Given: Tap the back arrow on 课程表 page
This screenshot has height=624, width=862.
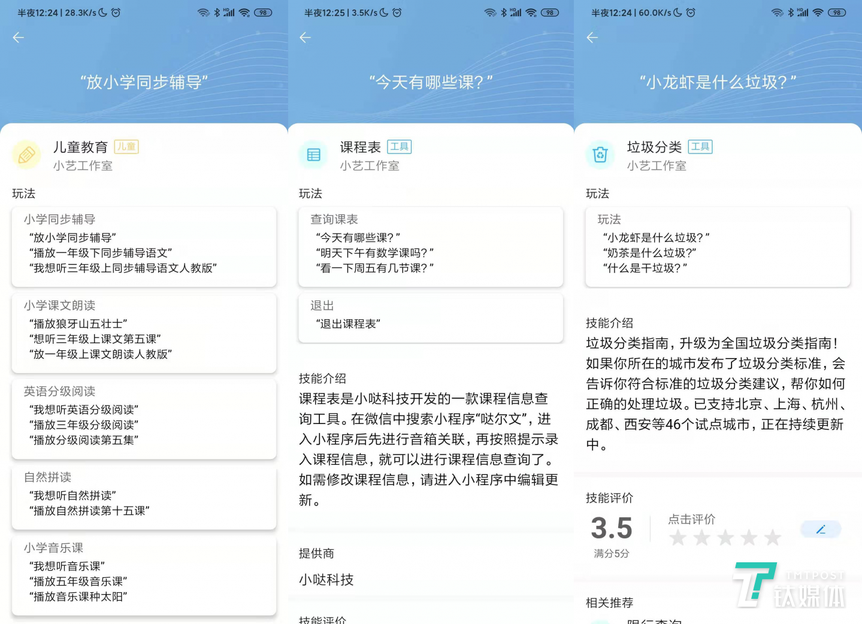Looking at the screenshot, I should tap(305, 37).
